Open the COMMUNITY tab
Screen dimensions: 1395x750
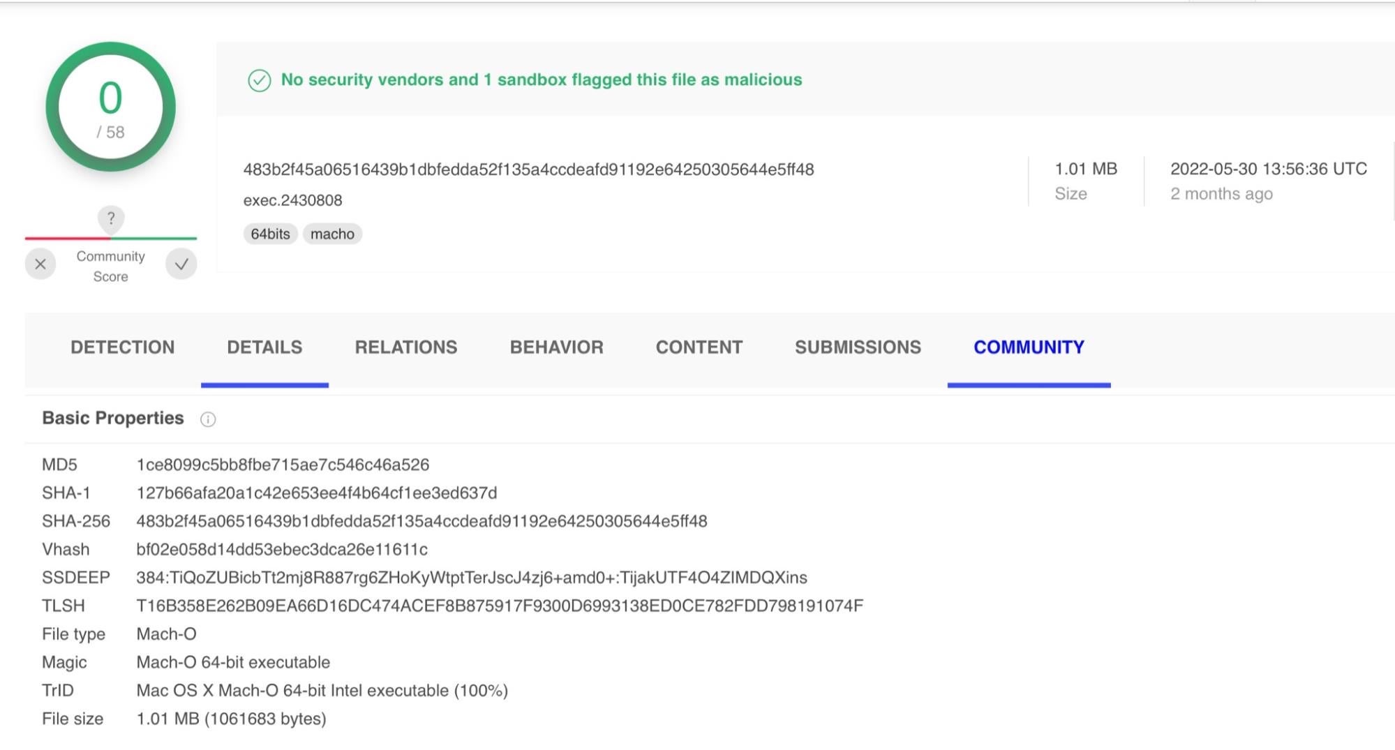click(x=1029, y=347)
